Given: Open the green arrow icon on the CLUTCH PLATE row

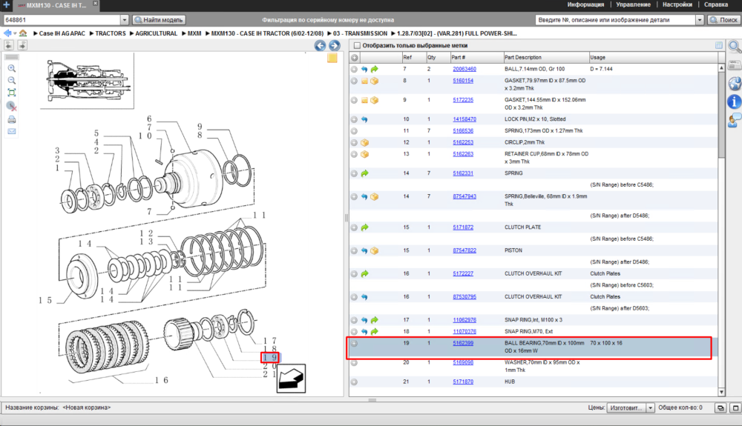Looking at the screenshot, I should (365, 227).
